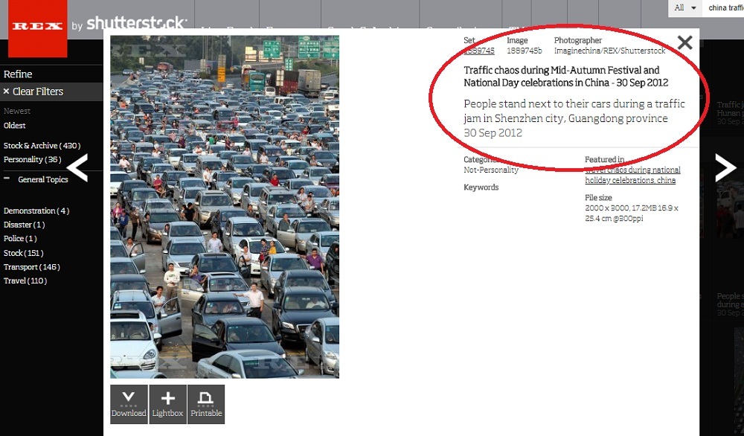Go to the next image arrow
The width and height of the screenshot is (744, 436).
click(725, 167)
